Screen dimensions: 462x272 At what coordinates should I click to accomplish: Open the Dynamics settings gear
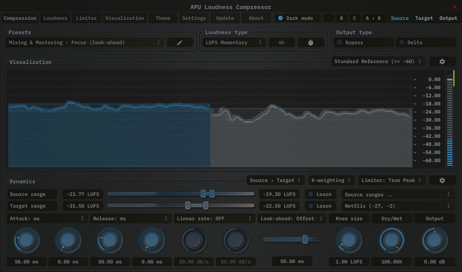pos(442,180)
